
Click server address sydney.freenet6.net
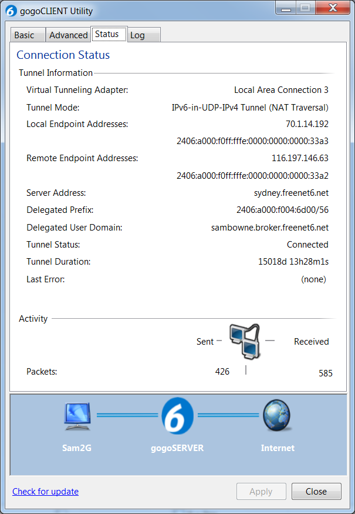[291, 193]
